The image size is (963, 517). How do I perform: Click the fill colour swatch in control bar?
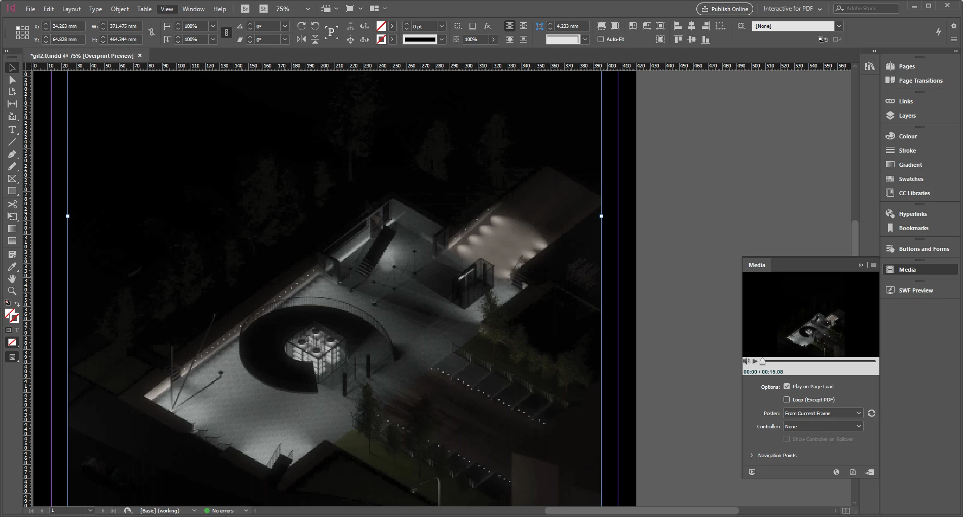[382, 26]
